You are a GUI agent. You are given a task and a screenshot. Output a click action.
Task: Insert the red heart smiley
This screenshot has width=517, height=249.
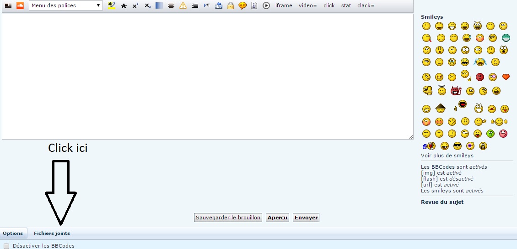tap(506, 77)
